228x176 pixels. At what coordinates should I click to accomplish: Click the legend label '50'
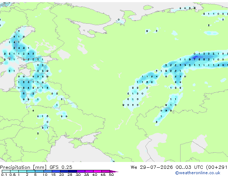[x=111, y=175]
